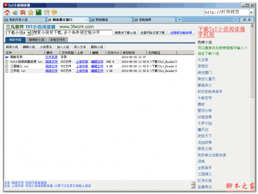Image resolution: width=258 pixels, height=194 pixels.
Task: Open the hot novel 我的美女总裁老婆
Action: [x=212, y=155]
